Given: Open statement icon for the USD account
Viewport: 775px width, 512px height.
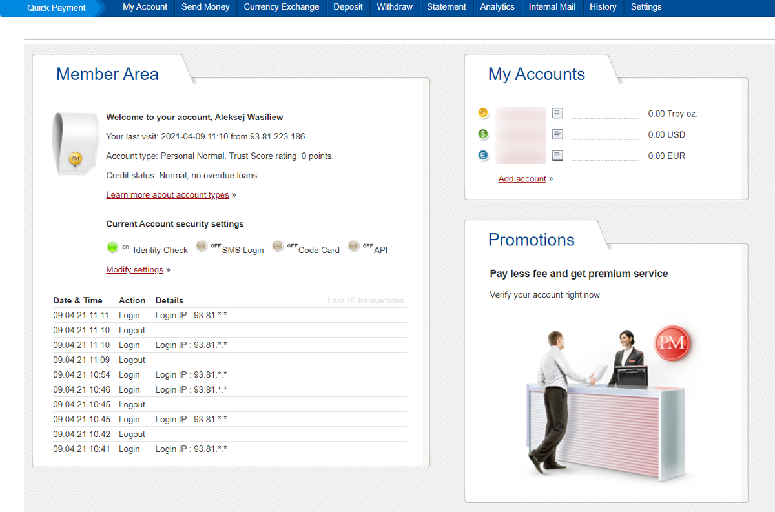Looking at the screenshot, I should pyautogui.click(x=557, y=134).
